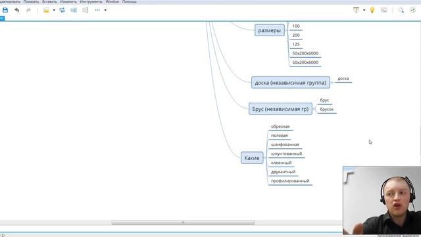Select the Брус (независимая гр) topic

coord(280,109)
